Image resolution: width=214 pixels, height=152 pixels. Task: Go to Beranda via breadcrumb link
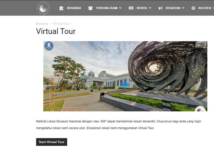pyautogui.click(x=42, y=23)
